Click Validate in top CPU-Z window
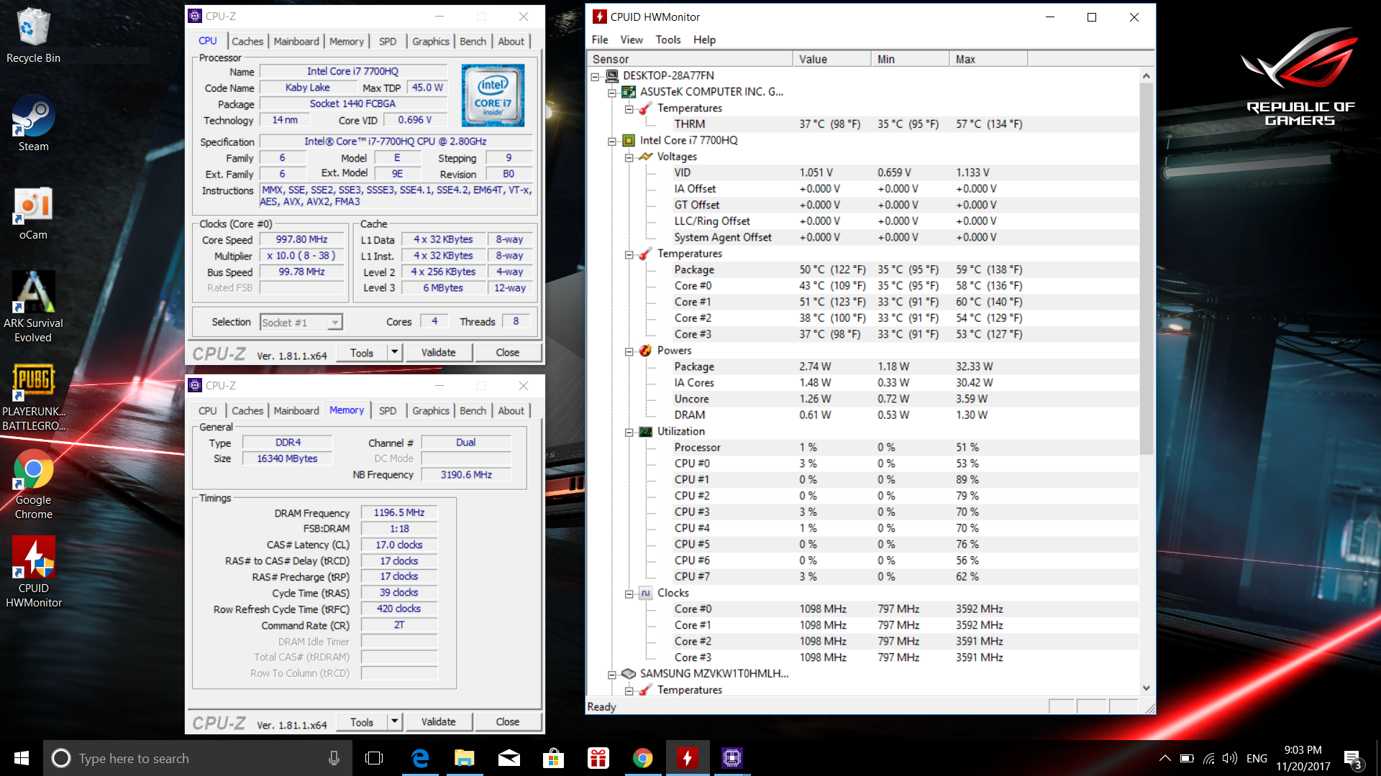Image resolution: width=1381 pixels, height=776 pixels. [438, 352]
